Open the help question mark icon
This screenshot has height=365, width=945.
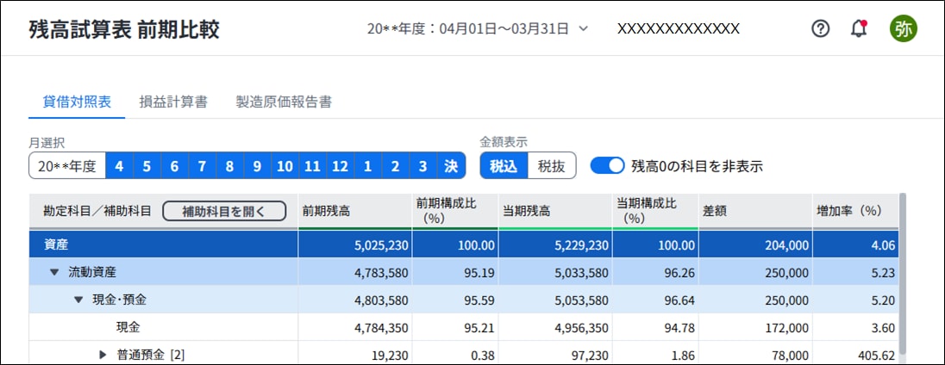click(x=821, y=28)
